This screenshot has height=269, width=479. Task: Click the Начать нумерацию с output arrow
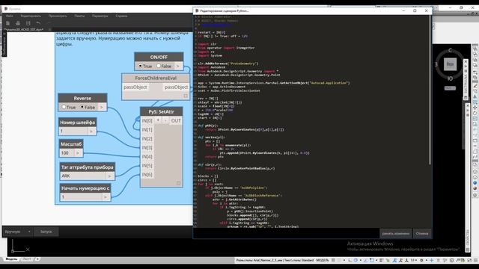pos(105,197)
